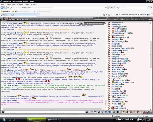
Task: Click the Выход game menu button
Action: [x=144, y=18]
